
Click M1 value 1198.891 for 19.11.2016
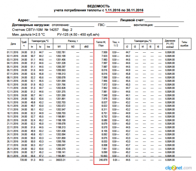tap(61, 117)
